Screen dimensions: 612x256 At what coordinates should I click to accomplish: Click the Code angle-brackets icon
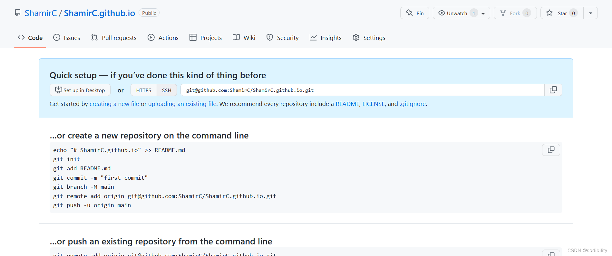(x=21, y=37)
